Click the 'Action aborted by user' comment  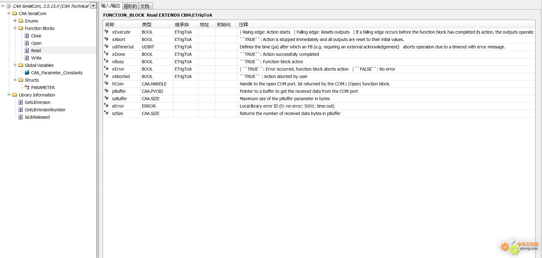[x=273, y=76]
